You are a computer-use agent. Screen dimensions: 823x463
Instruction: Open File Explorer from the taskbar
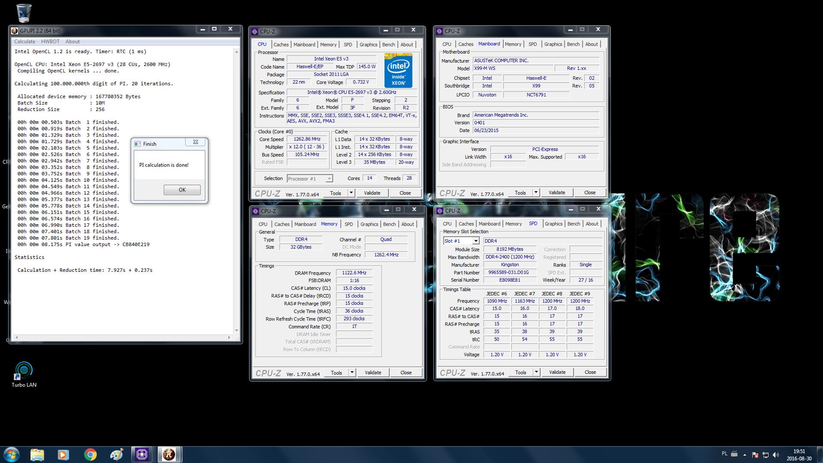37,454
